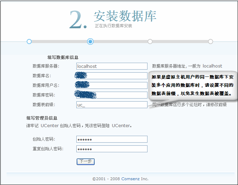The image size is (238, 185).
Task: Click the highlighted second step circle
Action: (90, 41)
